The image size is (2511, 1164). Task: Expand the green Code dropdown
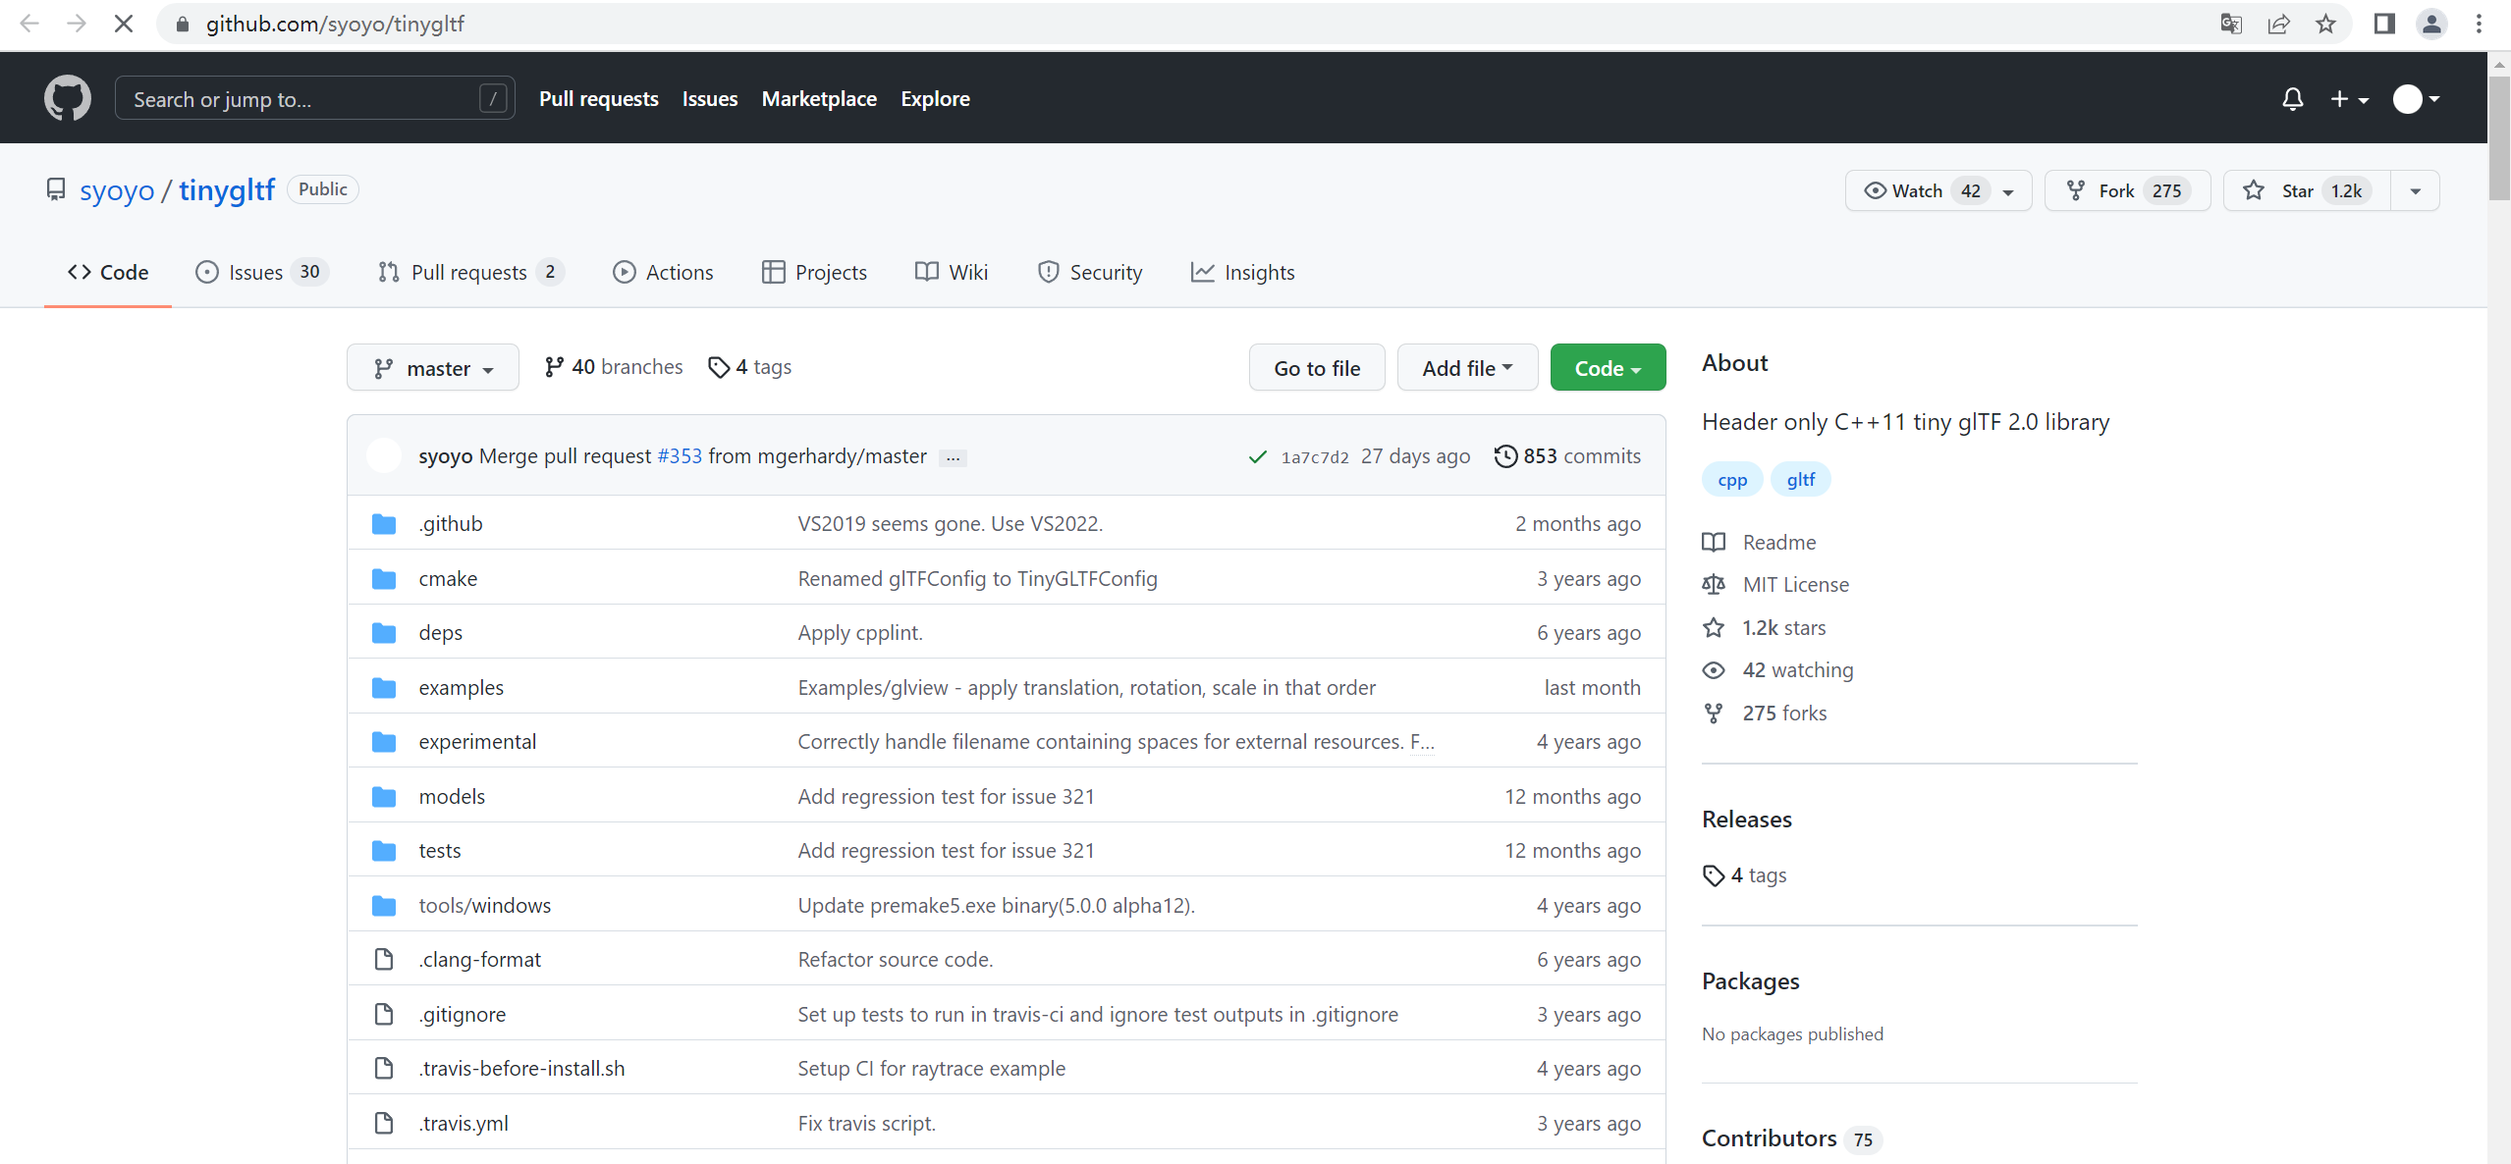point(1607,368)
